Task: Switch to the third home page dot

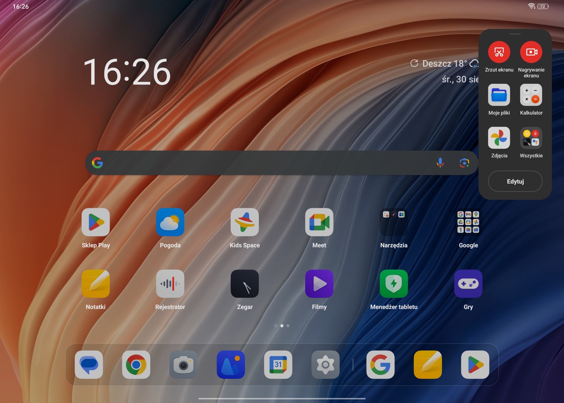Action: 288,326
